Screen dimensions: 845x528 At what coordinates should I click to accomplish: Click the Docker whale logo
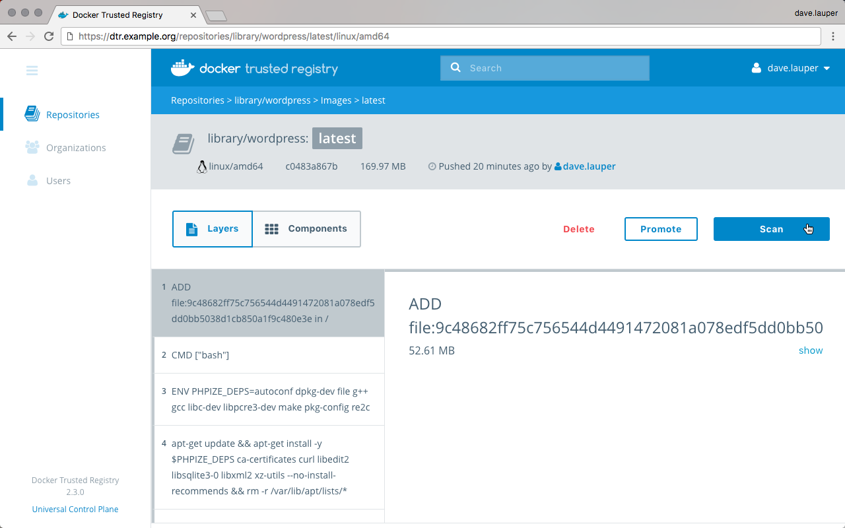click(182, 68)
